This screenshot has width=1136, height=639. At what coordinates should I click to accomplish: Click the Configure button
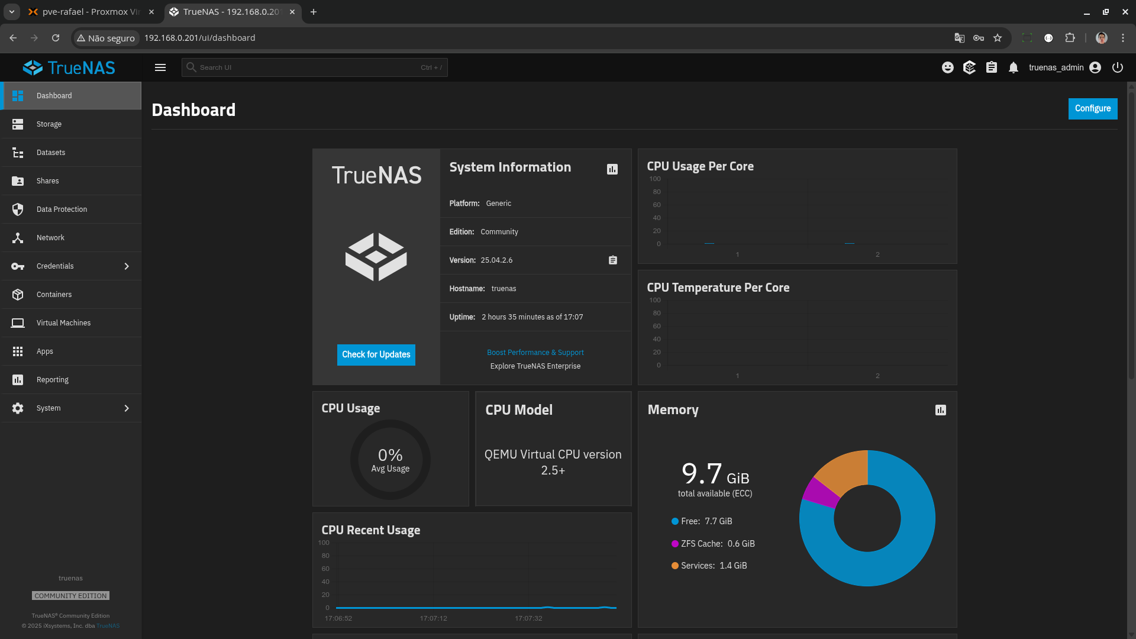pyautogui.click(x=1093, y=109)
